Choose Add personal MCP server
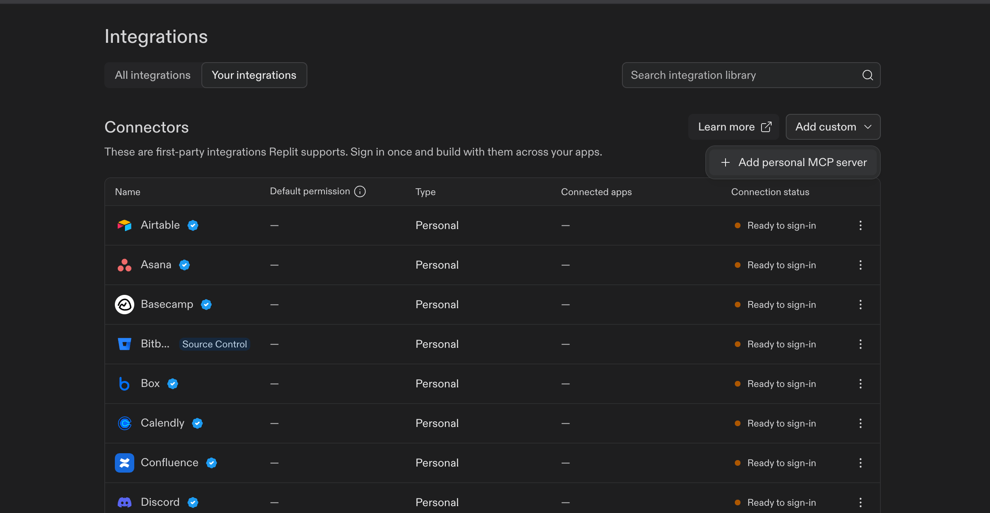 (x=793, y=162)
